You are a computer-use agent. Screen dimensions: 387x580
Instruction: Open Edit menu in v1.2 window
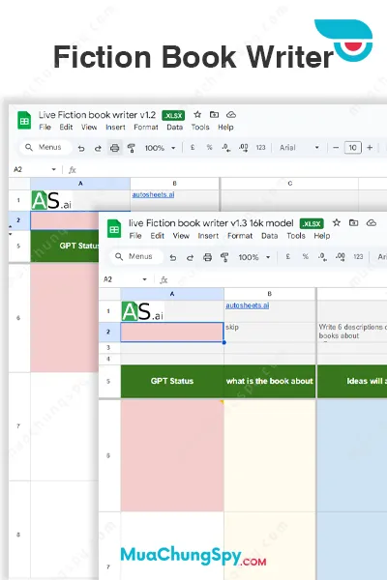pyautogui.click(x=67, y=127)
